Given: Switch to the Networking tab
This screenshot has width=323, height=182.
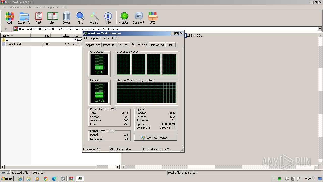Looking at the screenshot, I should 157,45.
